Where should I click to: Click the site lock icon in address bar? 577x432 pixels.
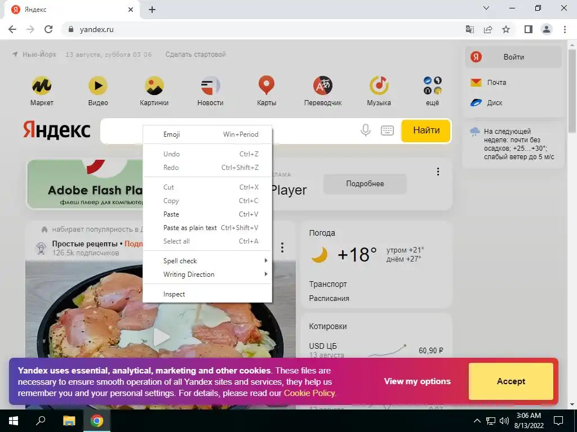(x=71, y=29)
